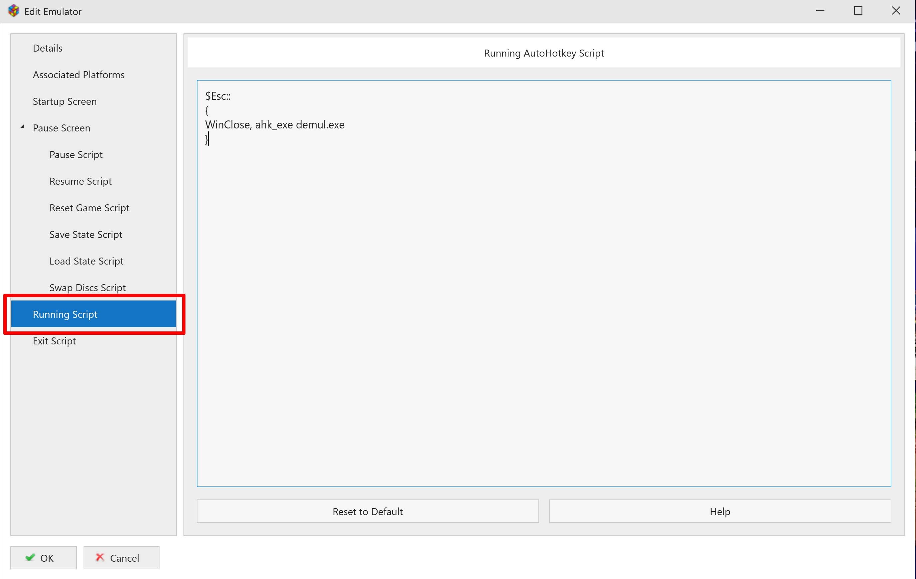Click the Reset to Default button
This screenshot has width=916, height=579.
pyautogui.click(x=368, y=511)
